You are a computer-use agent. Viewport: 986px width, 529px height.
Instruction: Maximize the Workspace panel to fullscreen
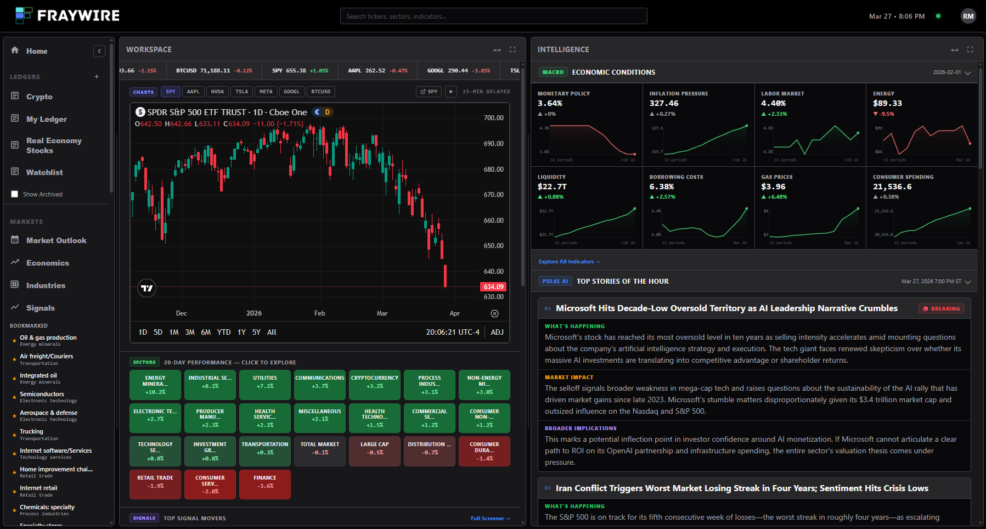point(512,49)
